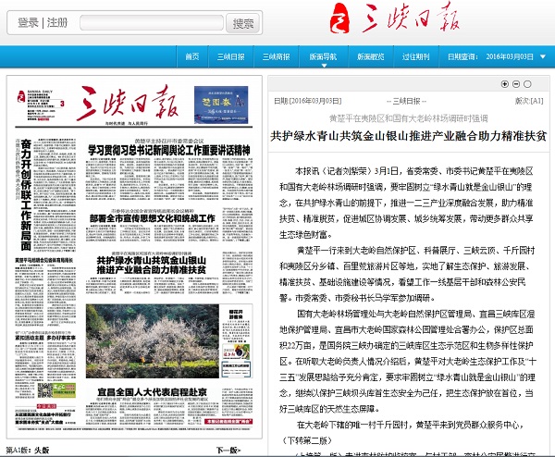Click the 搜索 search button
This screenshot has height=457, width=555.
click(242, 23)
